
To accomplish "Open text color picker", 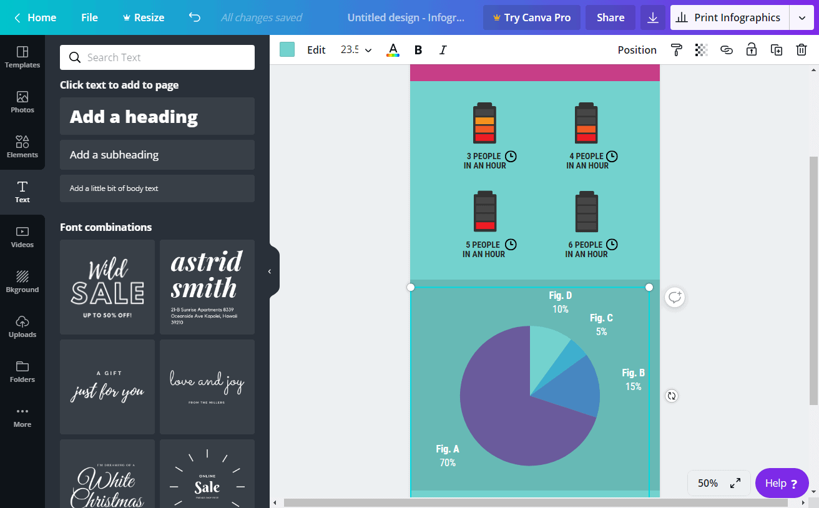I will (x=393, y=50).
